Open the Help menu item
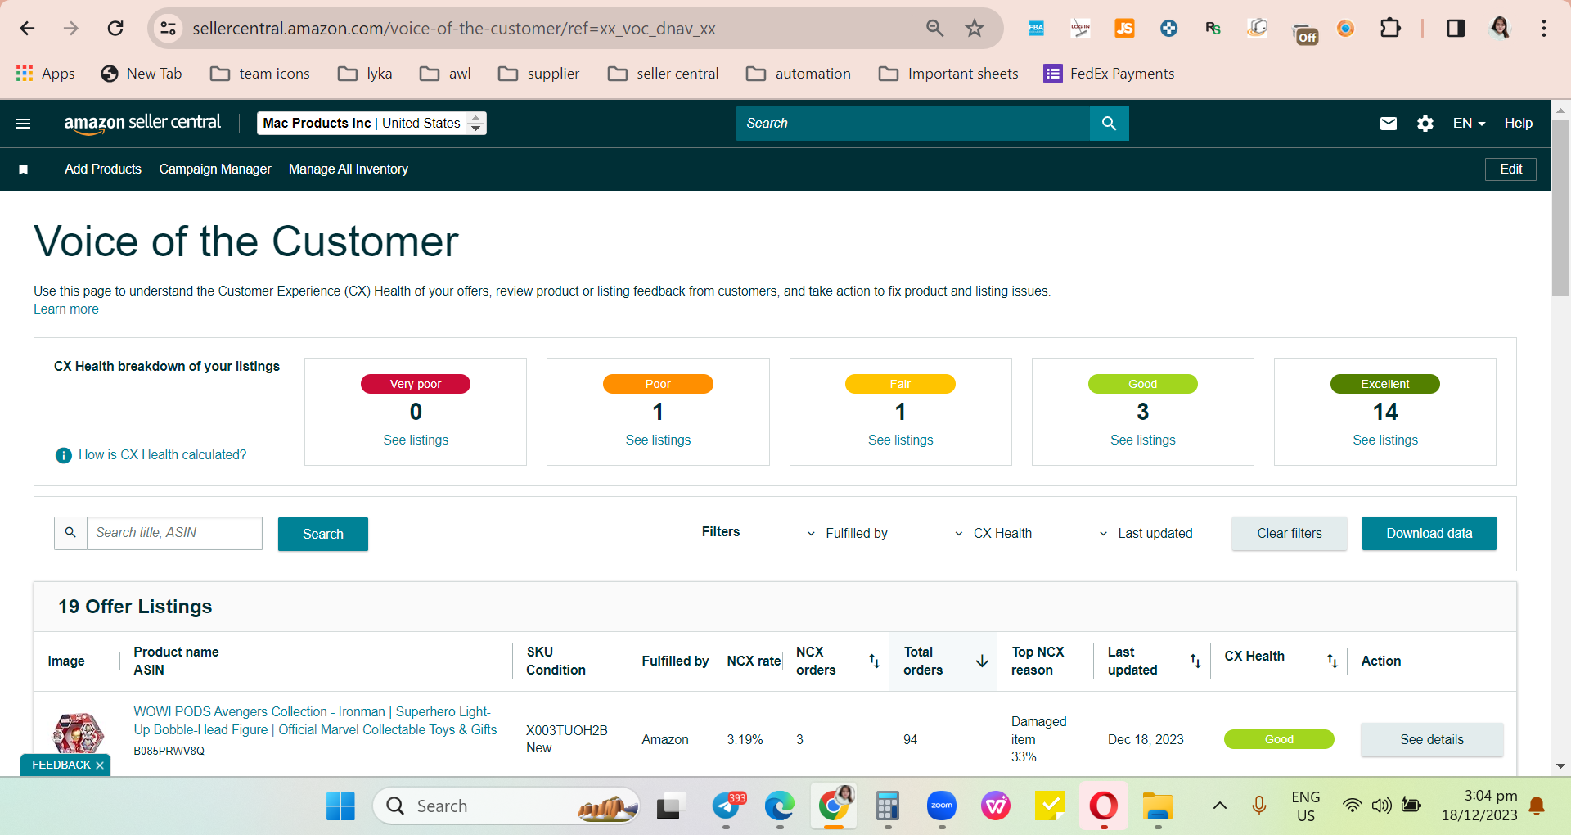1571x835 pixels. 1518,124
